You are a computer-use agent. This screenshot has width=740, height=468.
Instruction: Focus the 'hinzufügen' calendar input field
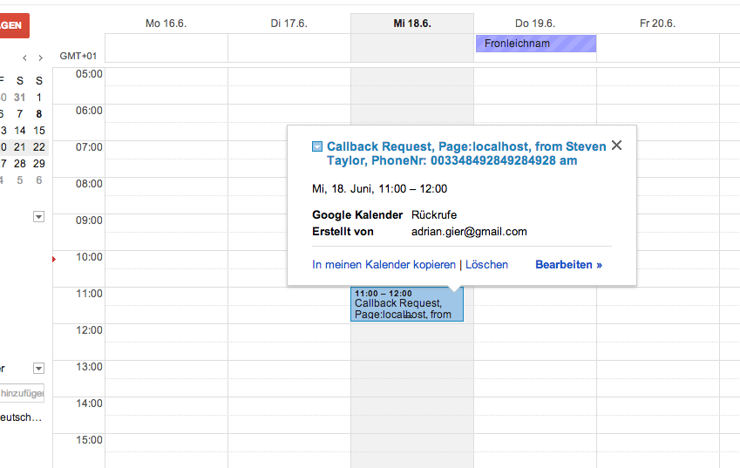click(22, 393)
